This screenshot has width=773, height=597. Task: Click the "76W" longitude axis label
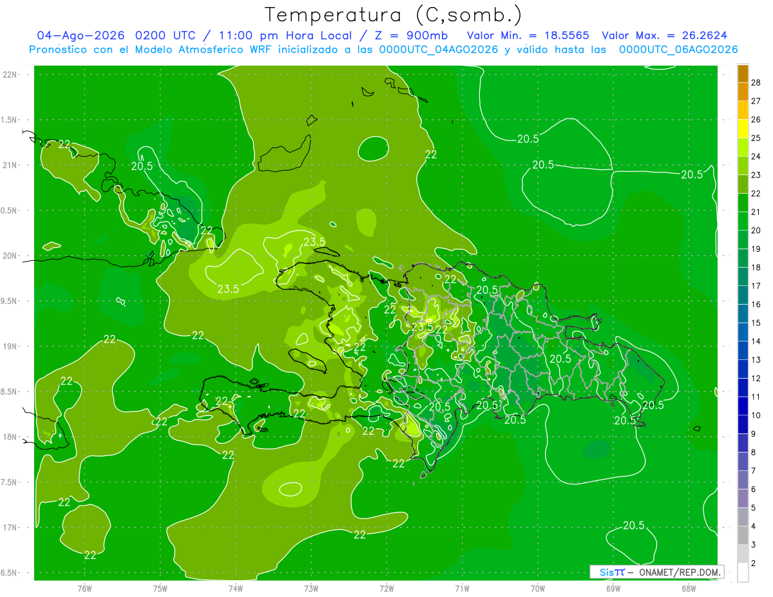84,588
